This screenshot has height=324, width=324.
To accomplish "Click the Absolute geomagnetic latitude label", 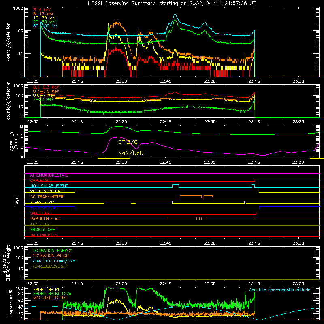I will point(280,290).
